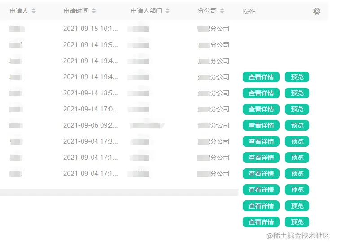Image resolution: width=337 pixels, height=247 pixels.
Task: Open 查看详情 for the 2021-09-06 09:2... row
Action: click(261, 125)
